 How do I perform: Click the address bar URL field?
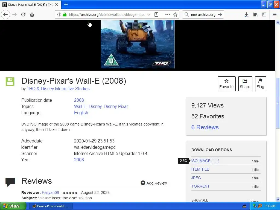[107, 14]
